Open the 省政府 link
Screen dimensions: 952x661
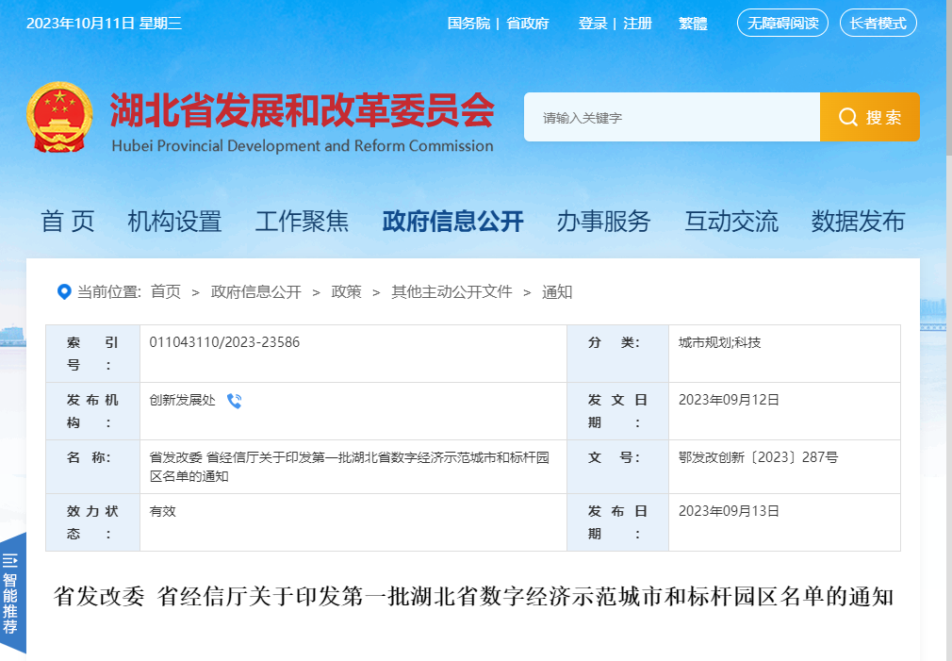point(527,23)
